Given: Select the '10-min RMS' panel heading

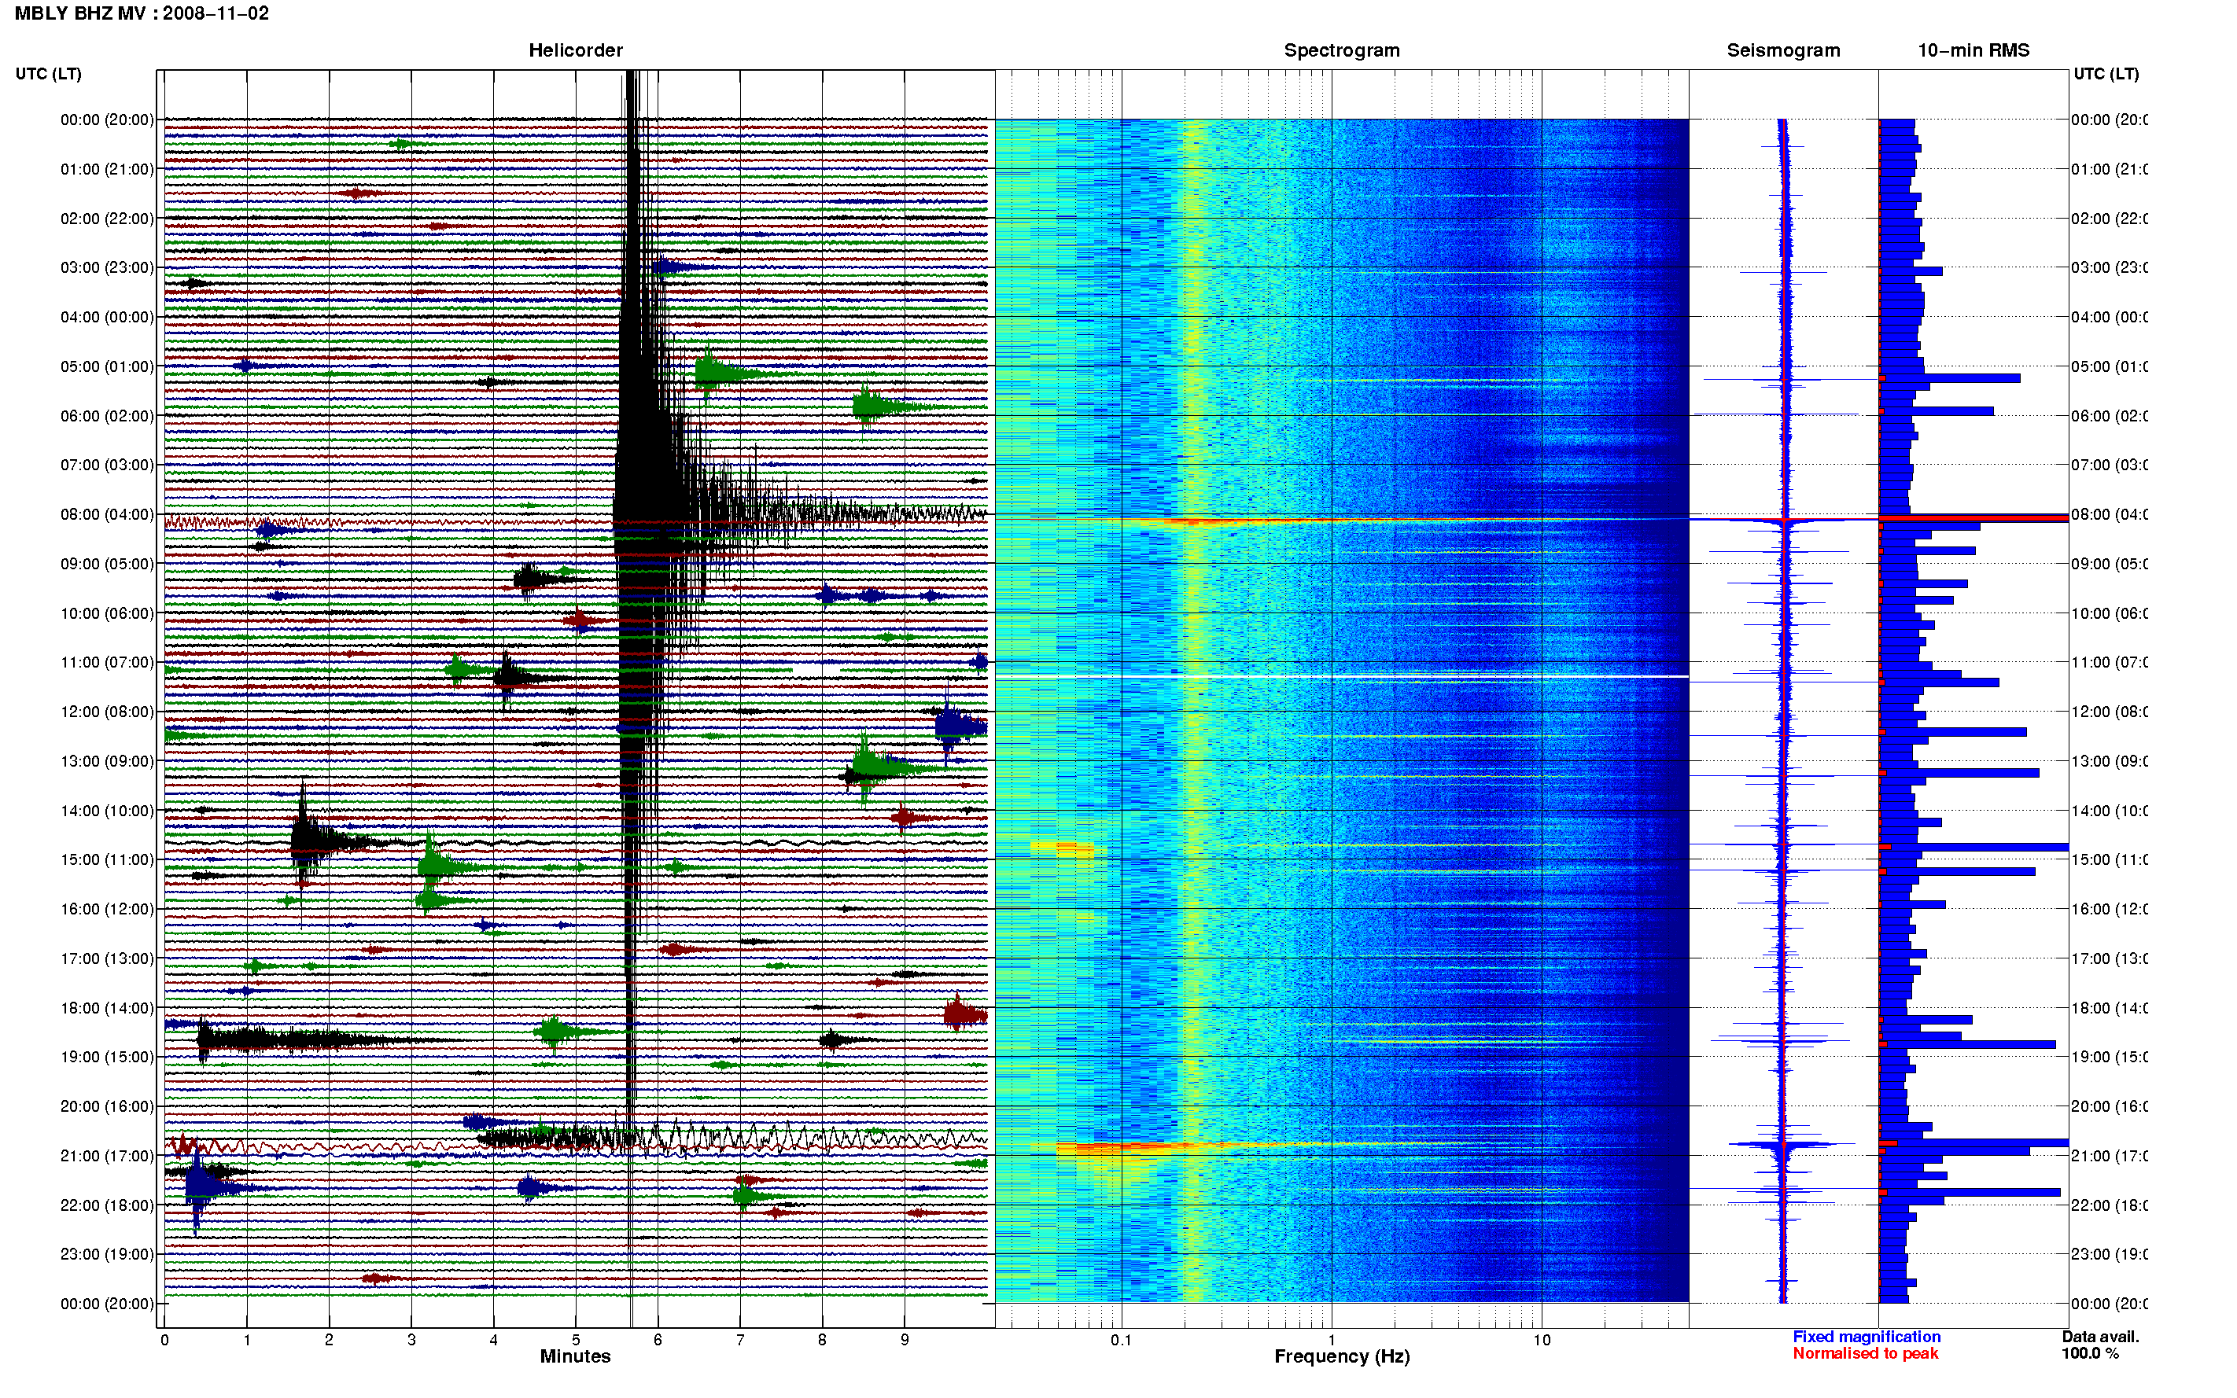Looking at the screenshot, I should 1973,50.
